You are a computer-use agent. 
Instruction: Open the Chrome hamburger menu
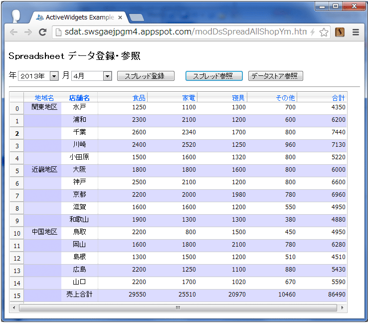(x=356, y=32)
